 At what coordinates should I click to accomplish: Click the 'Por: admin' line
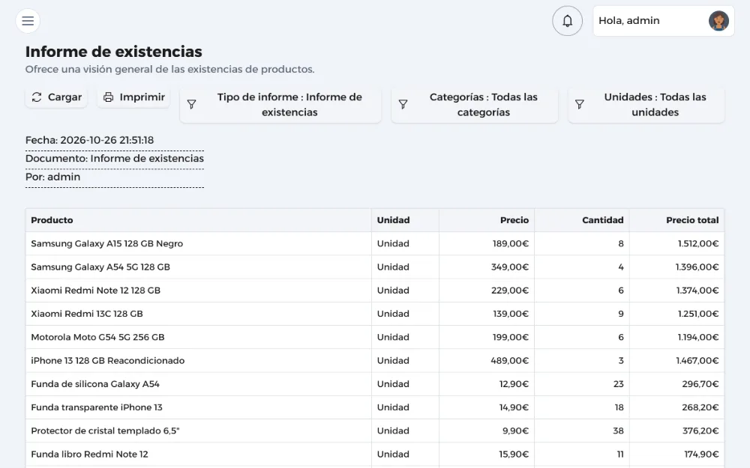click(53, 177)
